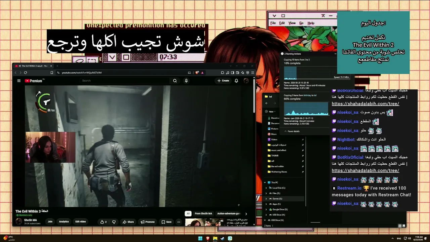Open the New dropdown in File Explorer
The image size is (430, 242).
(x=270, y=112)
